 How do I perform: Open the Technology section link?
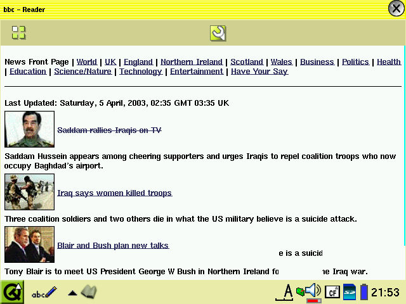[141, 72]
